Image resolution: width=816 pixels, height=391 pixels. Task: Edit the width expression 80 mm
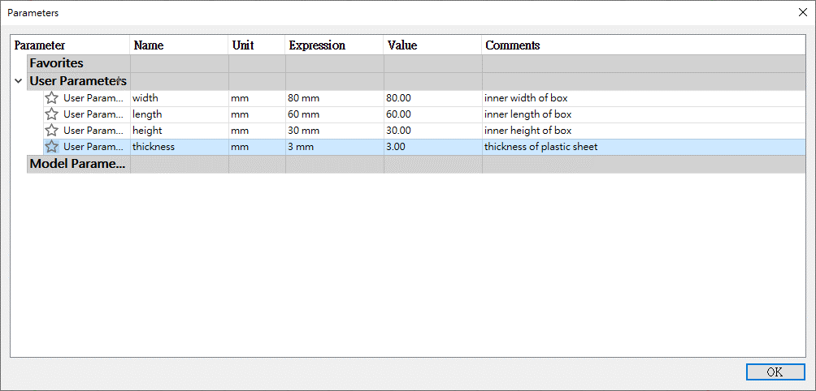[333, 98]
